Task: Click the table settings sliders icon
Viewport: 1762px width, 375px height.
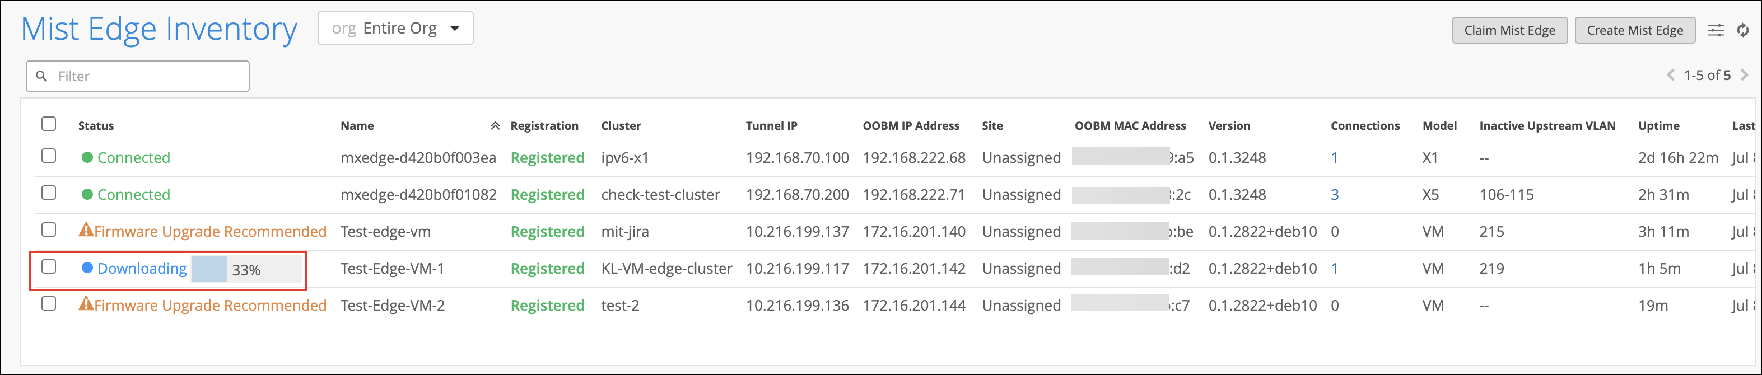Action: pos(1716,30)
